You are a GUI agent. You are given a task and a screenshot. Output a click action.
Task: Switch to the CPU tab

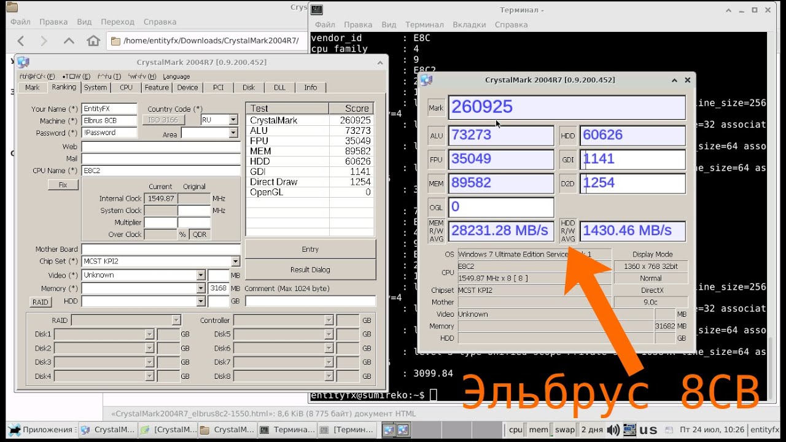point(126,88)
